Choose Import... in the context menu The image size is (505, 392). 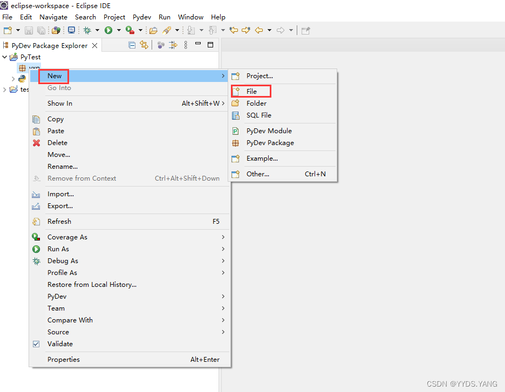click(x=129, y=194)
